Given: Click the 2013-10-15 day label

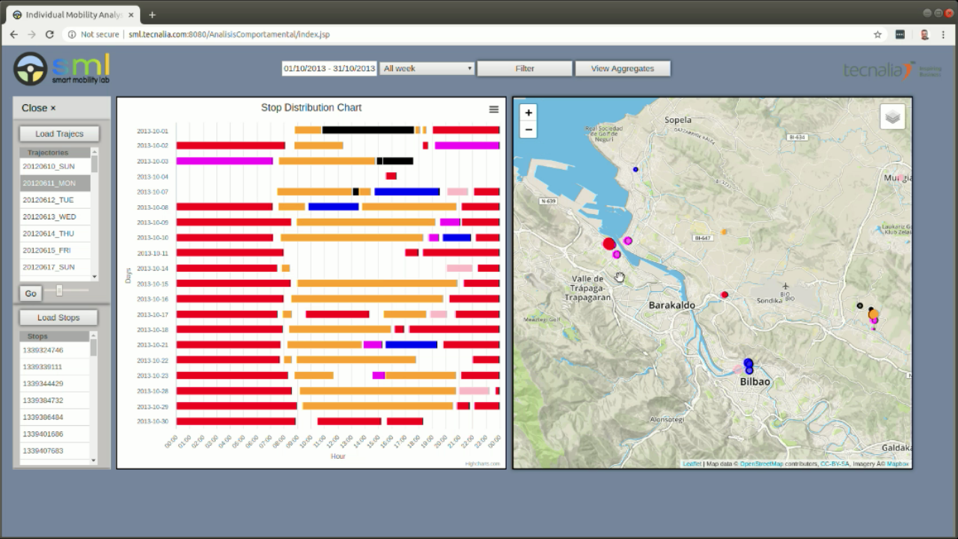Looking at the screenshot, I should click(153, 284).
